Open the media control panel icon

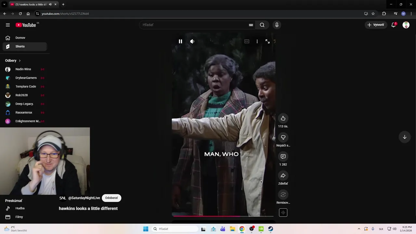coord(396,14)
